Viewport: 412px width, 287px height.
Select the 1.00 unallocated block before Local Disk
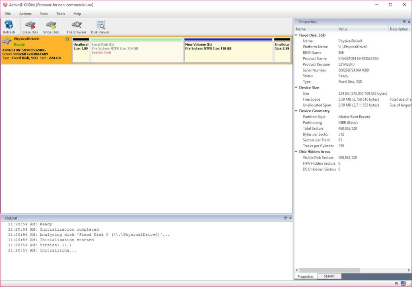(81, 50)
